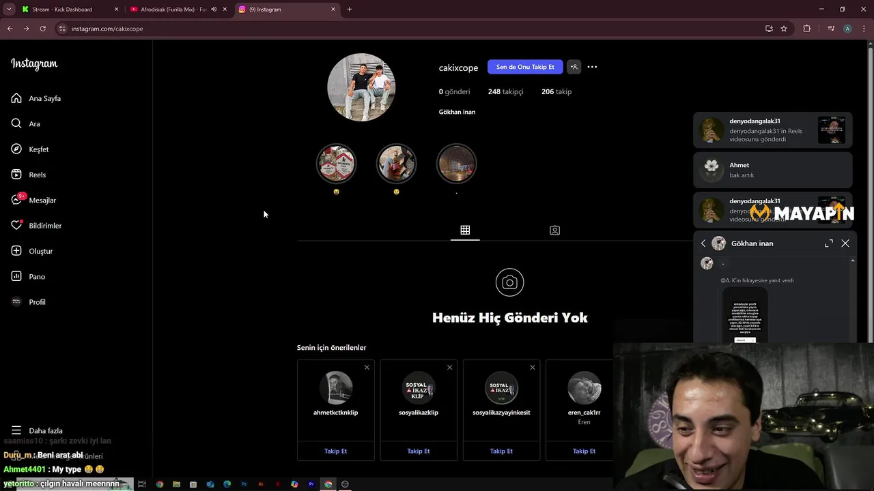
Task: Open File Explorer from taskbar
Action: pyautogui.click(x=176, y=484)
